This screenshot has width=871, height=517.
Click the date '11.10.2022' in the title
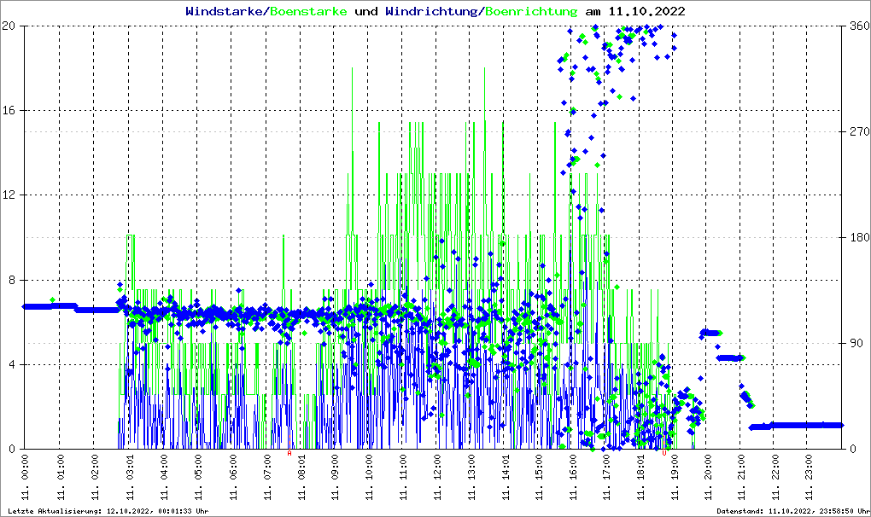[x=647, y=11]
